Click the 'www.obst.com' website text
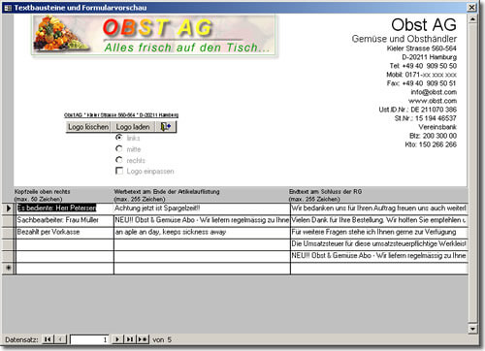Screen dimensions: 485x351 (x=433, y=101)
